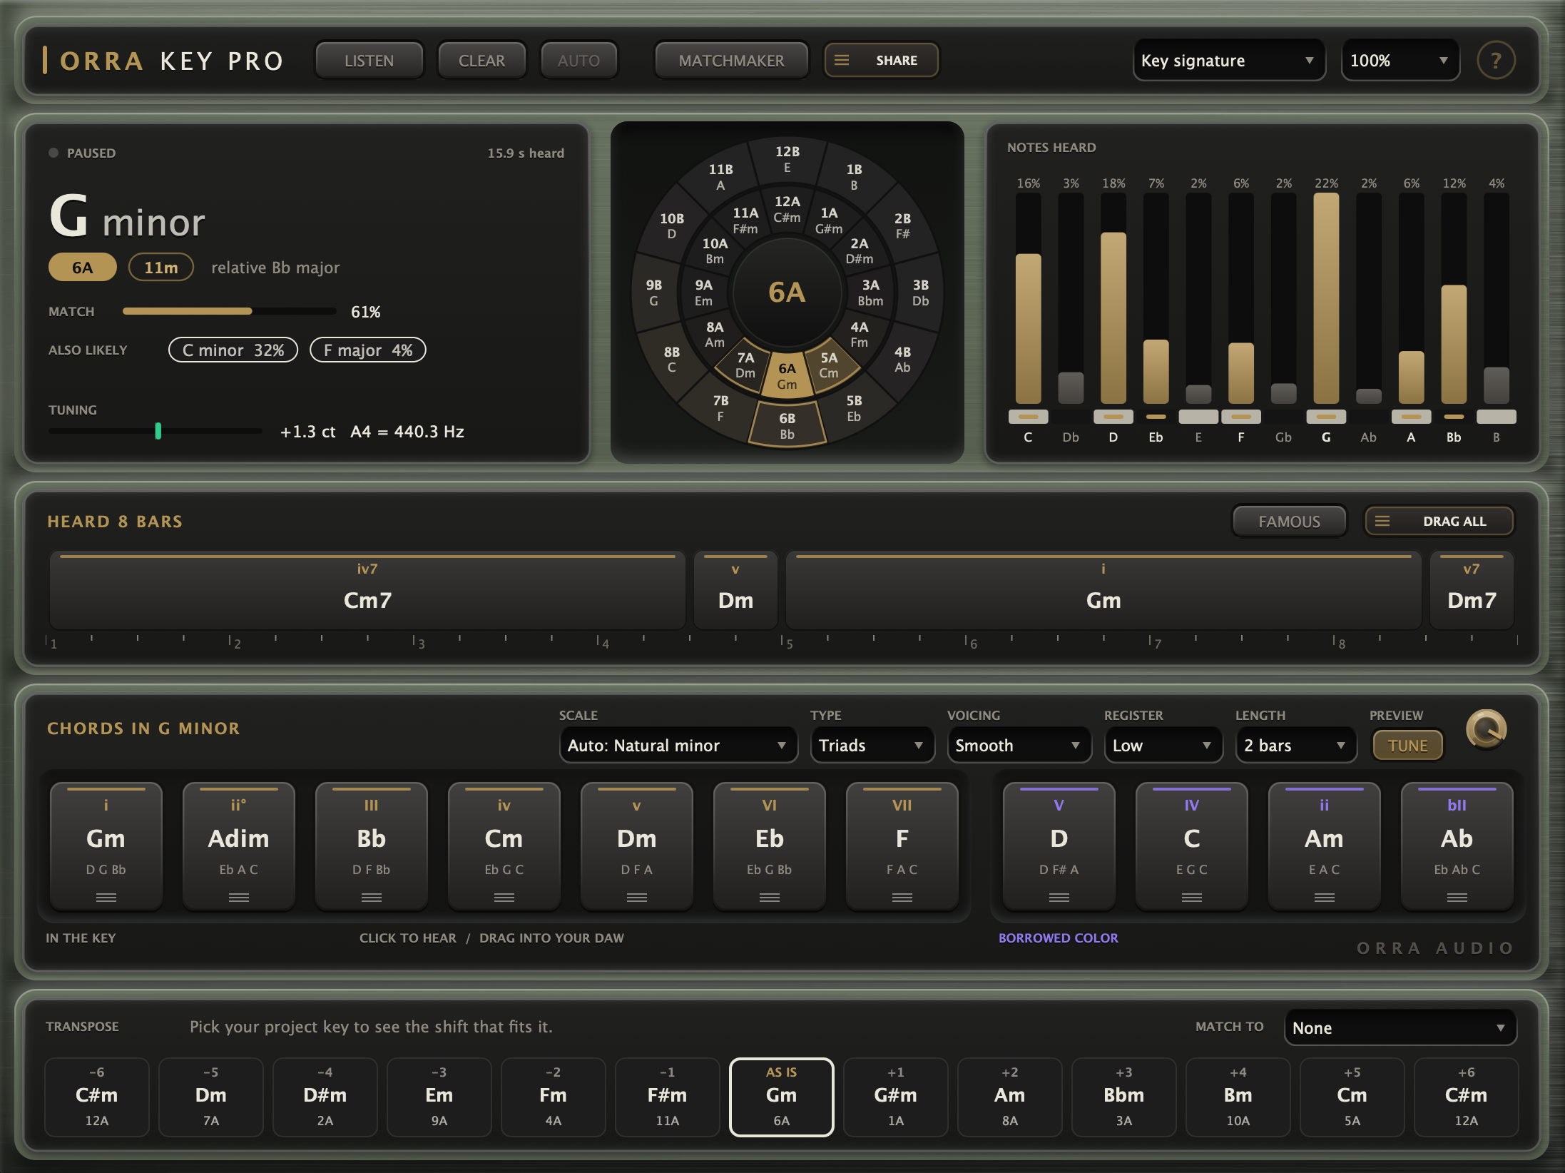Select 5A Cm wedge on Camelot wheel

point(829,365)
